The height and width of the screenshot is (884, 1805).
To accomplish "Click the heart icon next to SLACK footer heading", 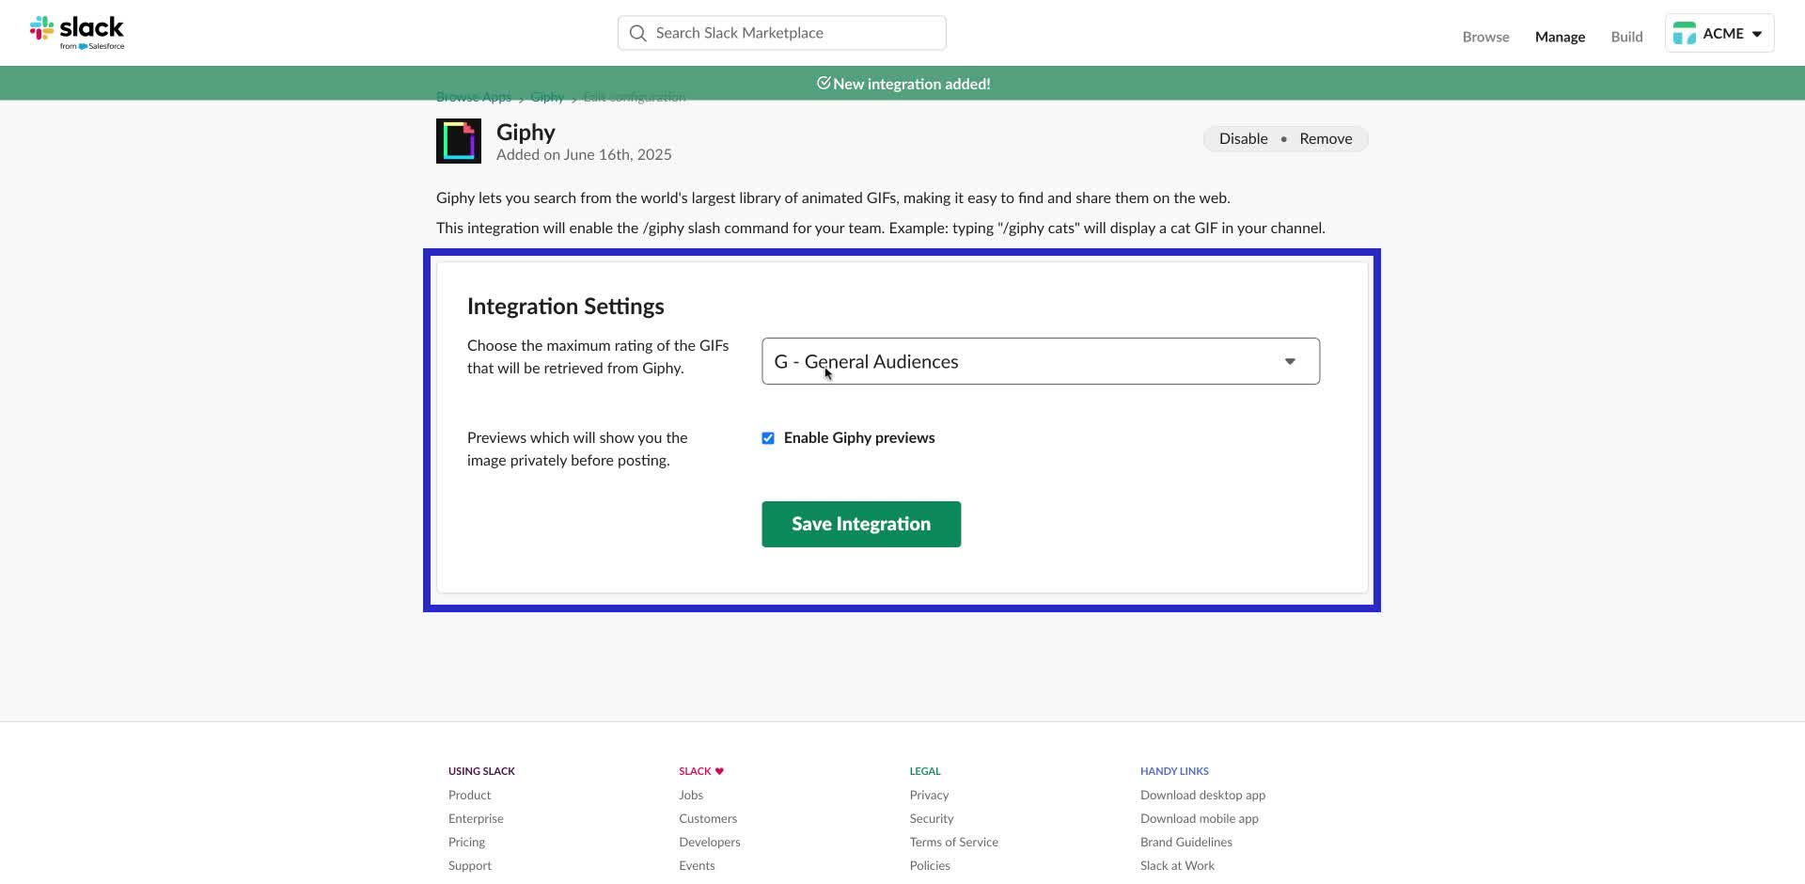I will coord(720,770).
